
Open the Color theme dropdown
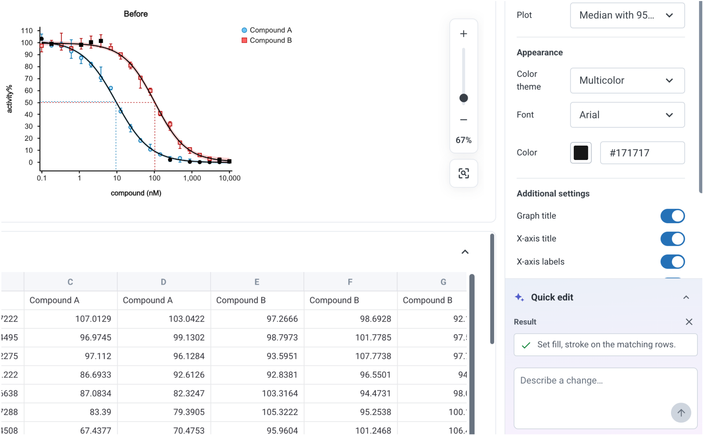[x=627, y=80]
